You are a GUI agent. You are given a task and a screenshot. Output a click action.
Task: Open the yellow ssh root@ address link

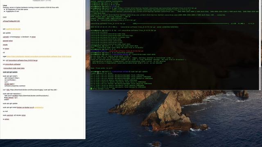[x=13, y=29]
